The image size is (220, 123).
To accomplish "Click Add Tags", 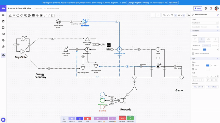I will click(x=38, y=8).
